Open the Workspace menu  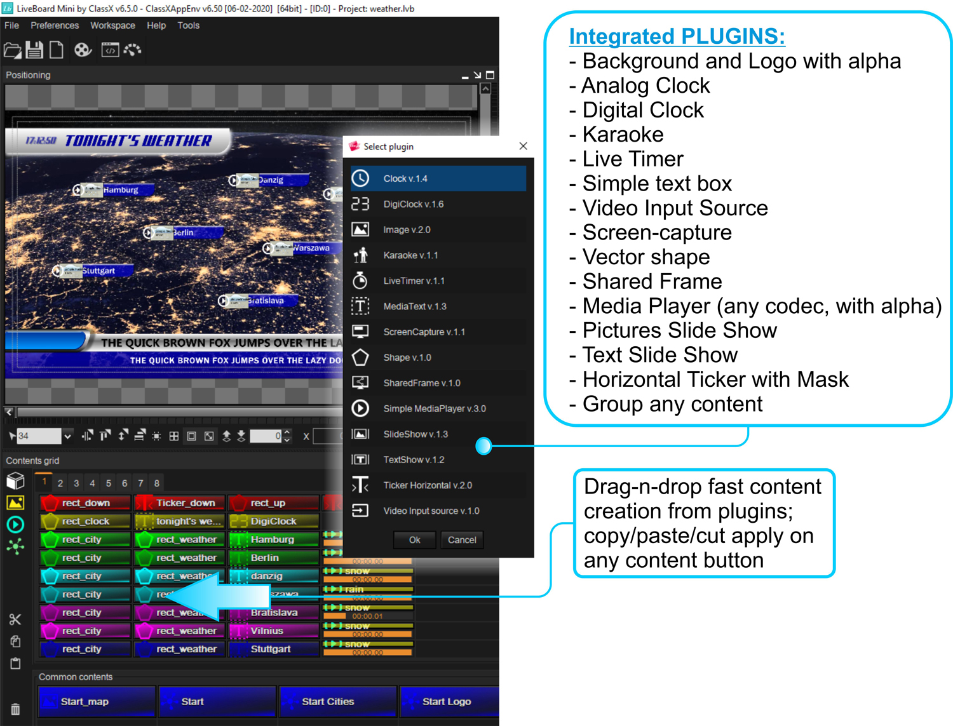pos(112,25)
